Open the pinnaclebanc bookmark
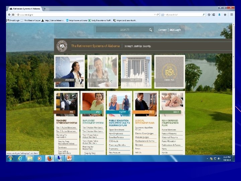The height and width of the screenshot is (181, 241). pos(53,20)
